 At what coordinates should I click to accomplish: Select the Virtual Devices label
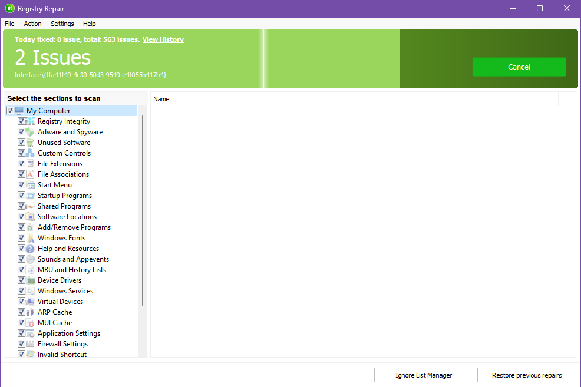[x=60, y=302]
